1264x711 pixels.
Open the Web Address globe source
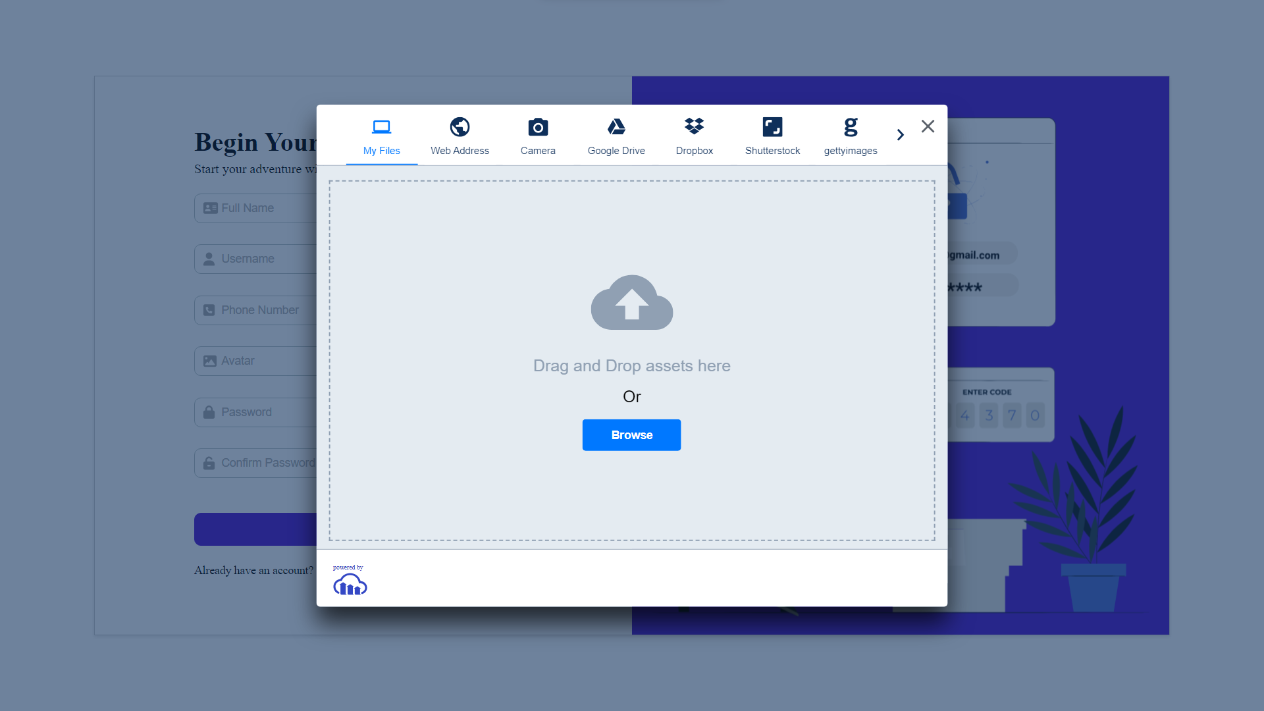pyautogui.click(x=460, y=126)
